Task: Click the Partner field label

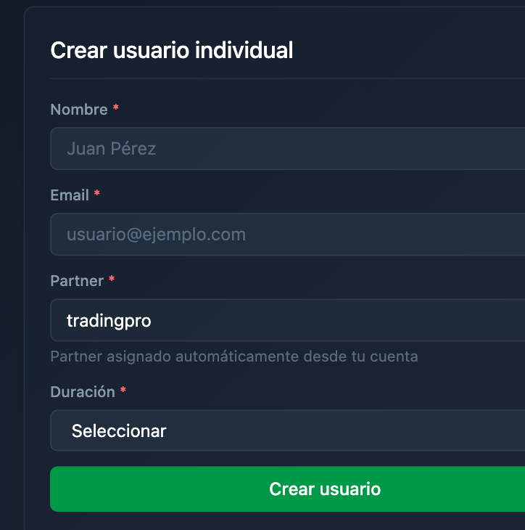Action: pyautogui.click(x=77, y=281)
